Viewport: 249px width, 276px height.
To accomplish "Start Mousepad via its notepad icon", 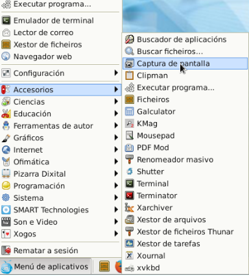I will click(130, 136).
